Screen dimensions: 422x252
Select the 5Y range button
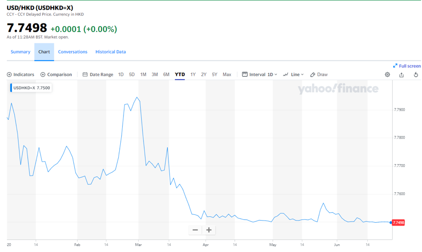click(214, 75)
